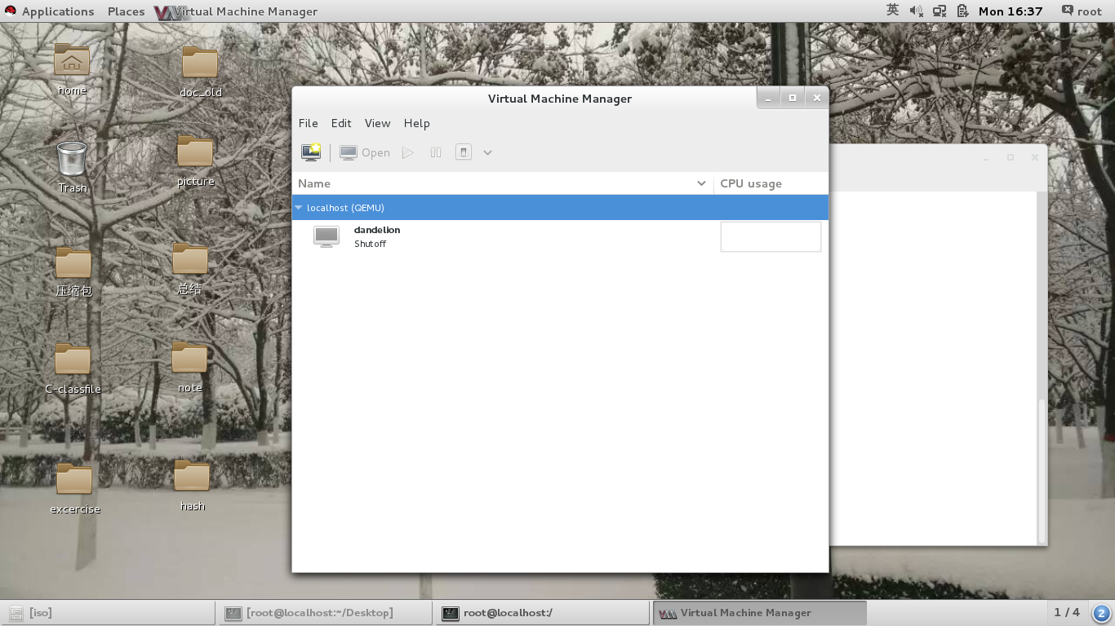The image size is (1115, 626).
Task: Select the dandelion virtual machine
Action: point(560,236)
